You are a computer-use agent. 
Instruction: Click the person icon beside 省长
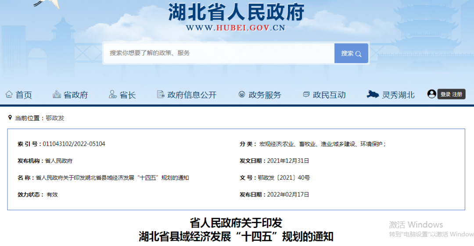click(112, 94)
